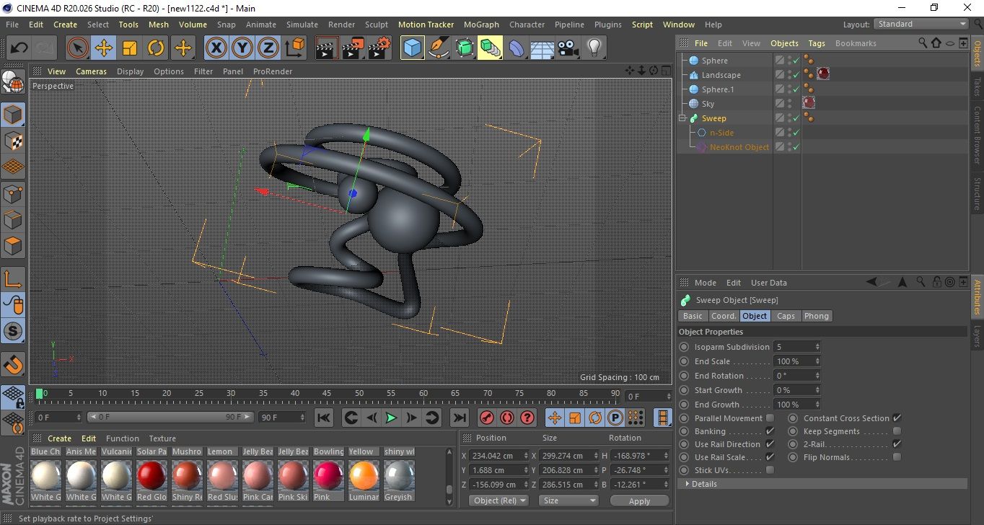Enable Flip Normals checkbox
Image resolution: width=984 pixels, height=525 pixels.
[x=897, y=457]
